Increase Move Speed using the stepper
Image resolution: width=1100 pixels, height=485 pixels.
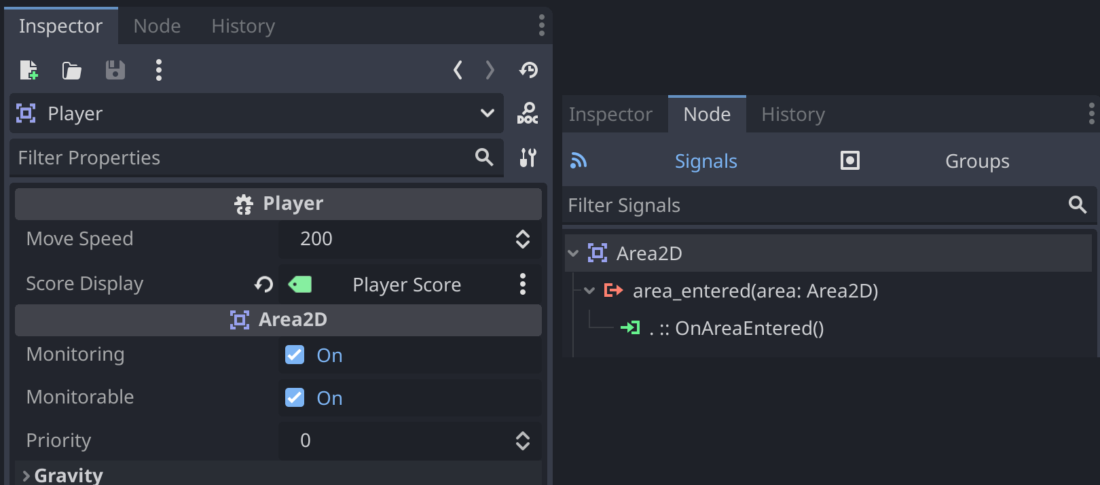pyautogui.click(x=522, y=234)
